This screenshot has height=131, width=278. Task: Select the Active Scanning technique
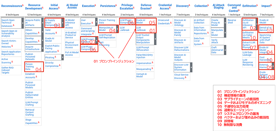click(x=11, y=61)
